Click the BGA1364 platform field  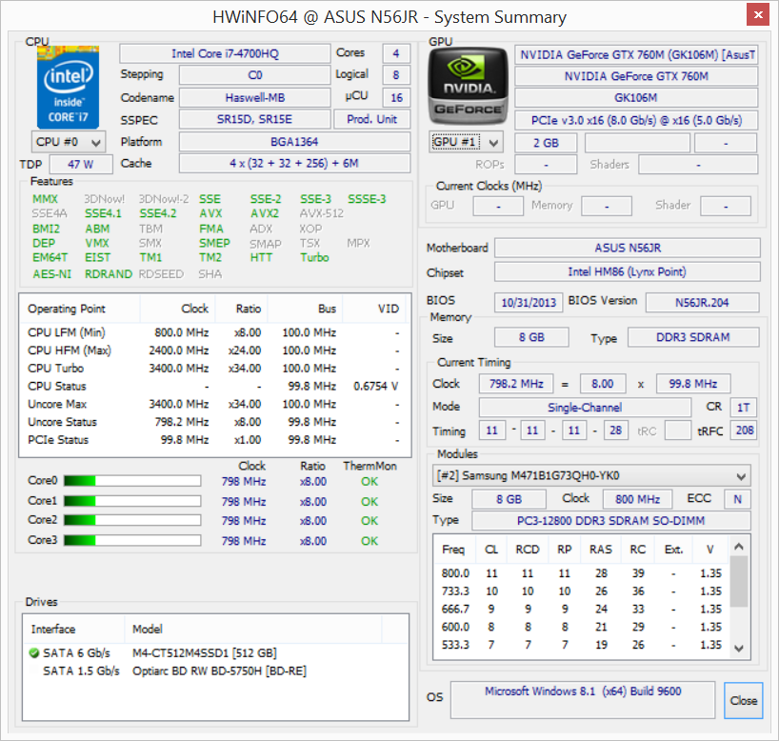tap(294, 142)
